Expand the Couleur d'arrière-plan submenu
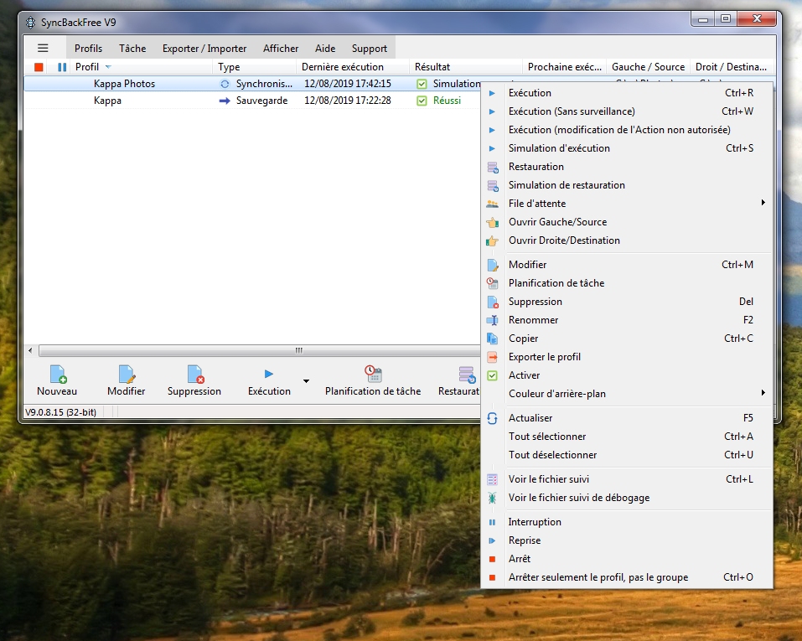802x641 pixels. [x=763, y=393]
